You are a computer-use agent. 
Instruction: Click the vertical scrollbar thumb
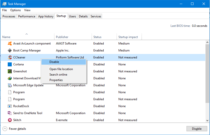pyautogui.click(x=207, y=74)
